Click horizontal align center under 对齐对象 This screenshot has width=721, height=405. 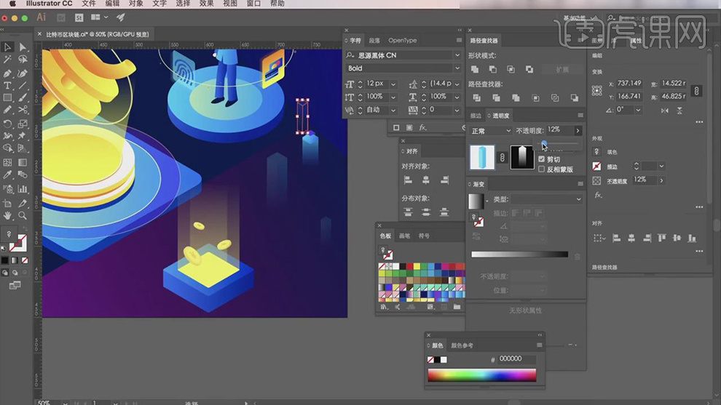tap(426, 180)
